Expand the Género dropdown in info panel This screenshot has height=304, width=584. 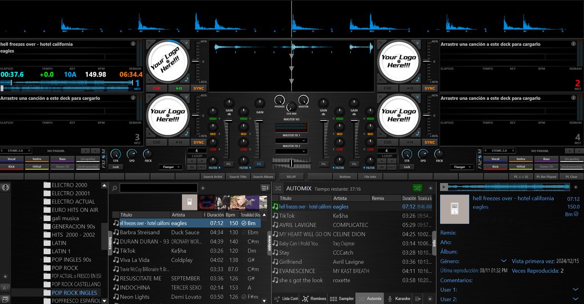pos(504,261)
